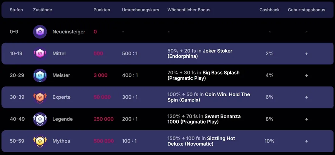This screenshot has height=155, width=335.
Task: Click the Meister blue badge icon
Action: point(40,75)
